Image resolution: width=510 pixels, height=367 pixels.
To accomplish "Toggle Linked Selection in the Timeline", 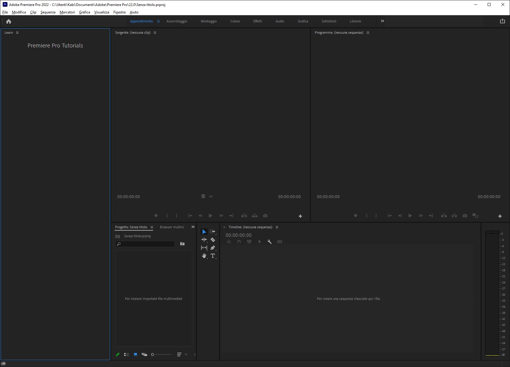I will (249, 242).
